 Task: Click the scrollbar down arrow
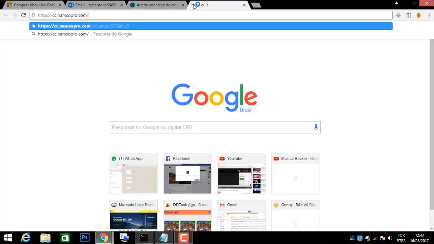(x=432, y=228)
